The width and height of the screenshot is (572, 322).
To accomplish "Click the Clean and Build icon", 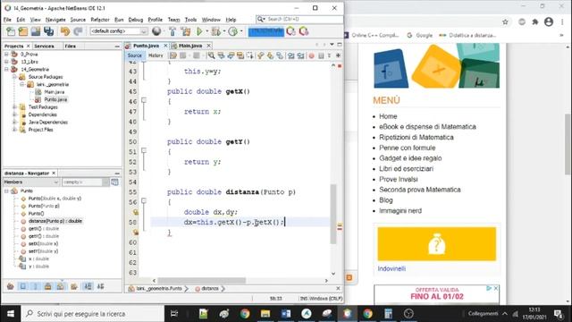I will [x=186, y=31].
